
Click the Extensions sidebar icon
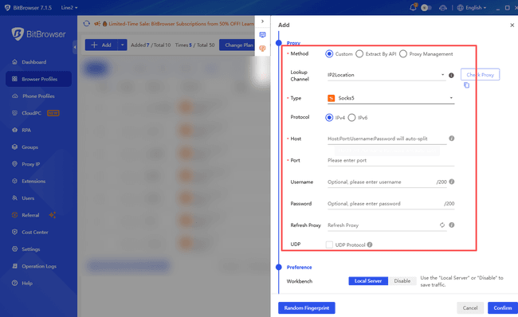[14, 181]
